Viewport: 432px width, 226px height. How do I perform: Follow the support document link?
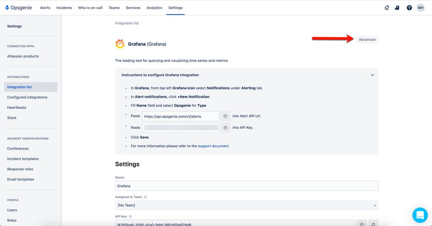[213, 146]
